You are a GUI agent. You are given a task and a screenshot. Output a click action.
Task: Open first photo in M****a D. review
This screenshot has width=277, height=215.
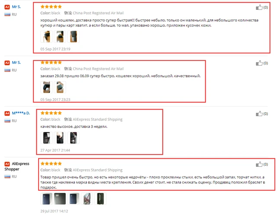46,138
